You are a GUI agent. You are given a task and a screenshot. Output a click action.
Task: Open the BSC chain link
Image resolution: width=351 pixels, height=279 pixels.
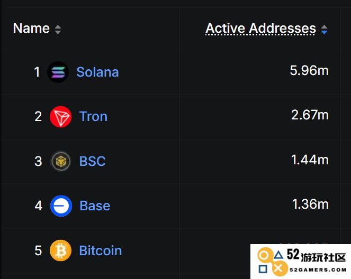pos(92,161)
